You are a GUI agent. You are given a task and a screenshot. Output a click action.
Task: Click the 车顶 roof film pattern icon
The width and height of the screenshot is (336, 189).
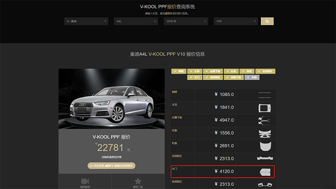click(x=265, y=108)
